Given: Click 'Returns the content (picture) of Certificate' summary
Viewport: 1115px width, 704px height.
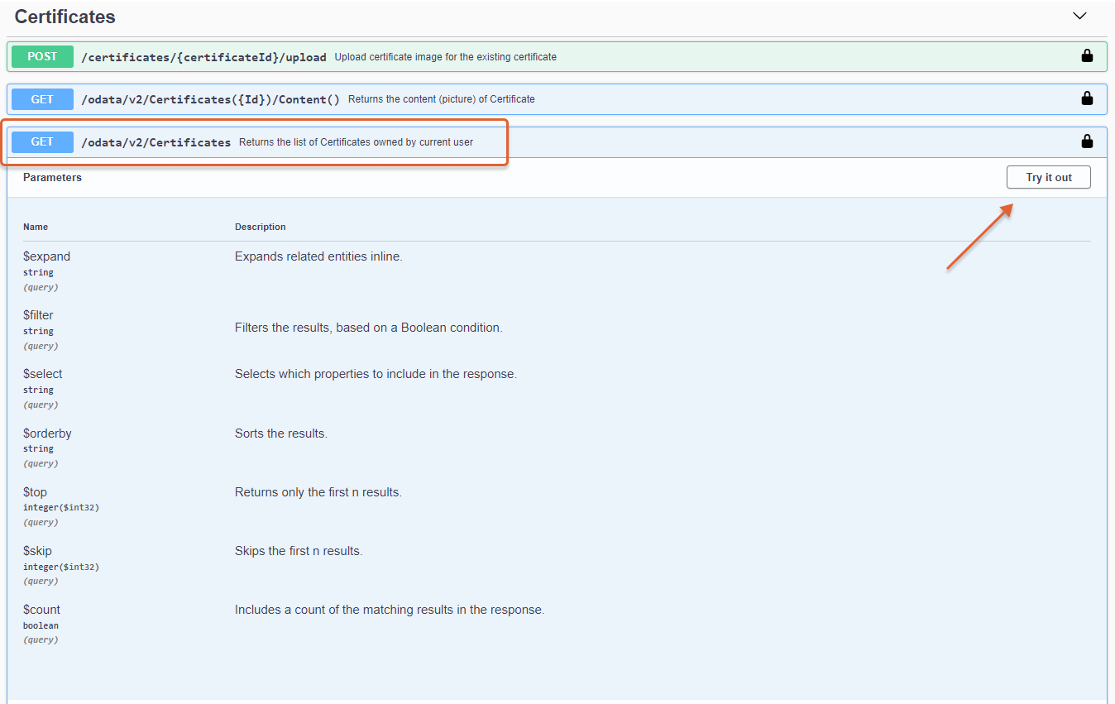Looking at the screenshot, I should pos(441,99).
